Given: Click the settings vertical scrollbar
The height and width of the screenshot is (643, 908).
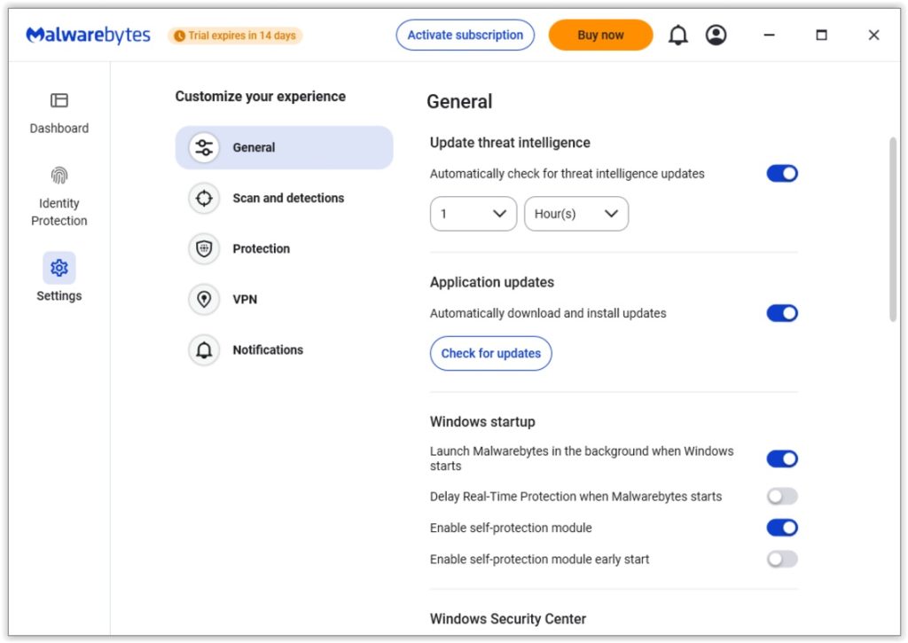Looking at the screenshot, I should (x=892, y=229).
